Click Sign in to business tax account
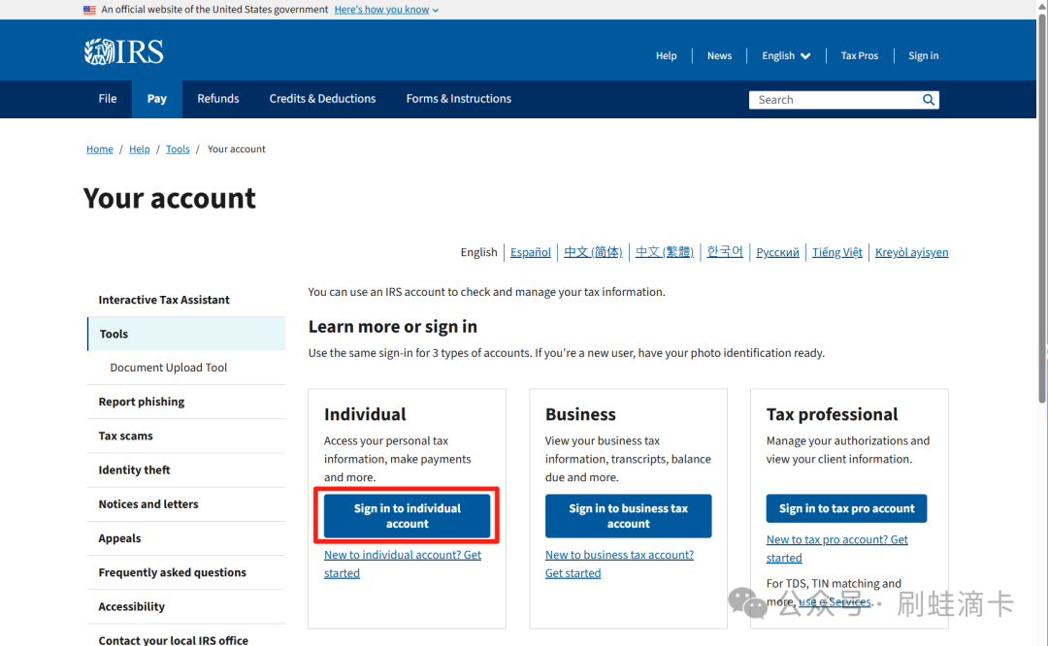1048x646 pixels. tap(628, 516)
